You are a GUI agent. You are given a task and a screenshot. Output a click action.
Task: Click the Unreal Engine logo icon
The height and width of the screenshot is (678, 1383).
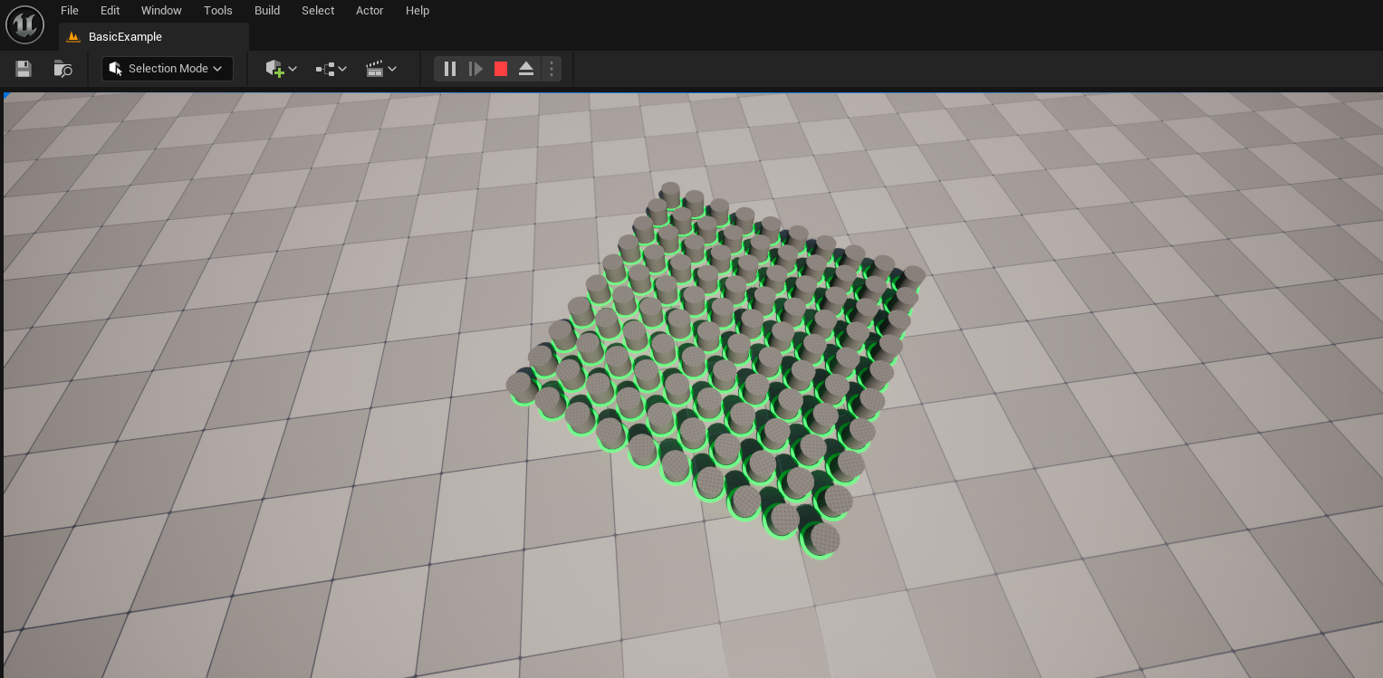coord(24,24)
